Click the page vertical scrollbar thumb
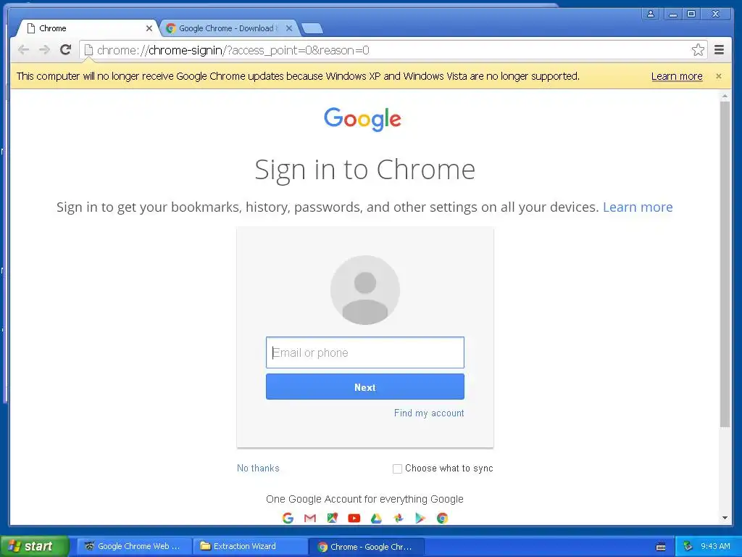This screenshot has height=557, width=742. tap(725, 264)
